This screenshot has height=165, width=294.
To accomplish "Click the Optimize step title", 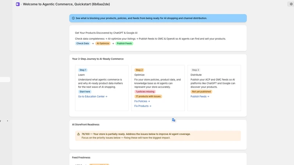I will click(139, 75).
